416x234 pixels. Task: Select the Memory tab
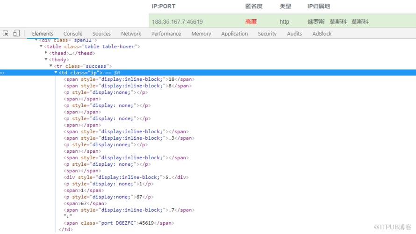[201, 34]
